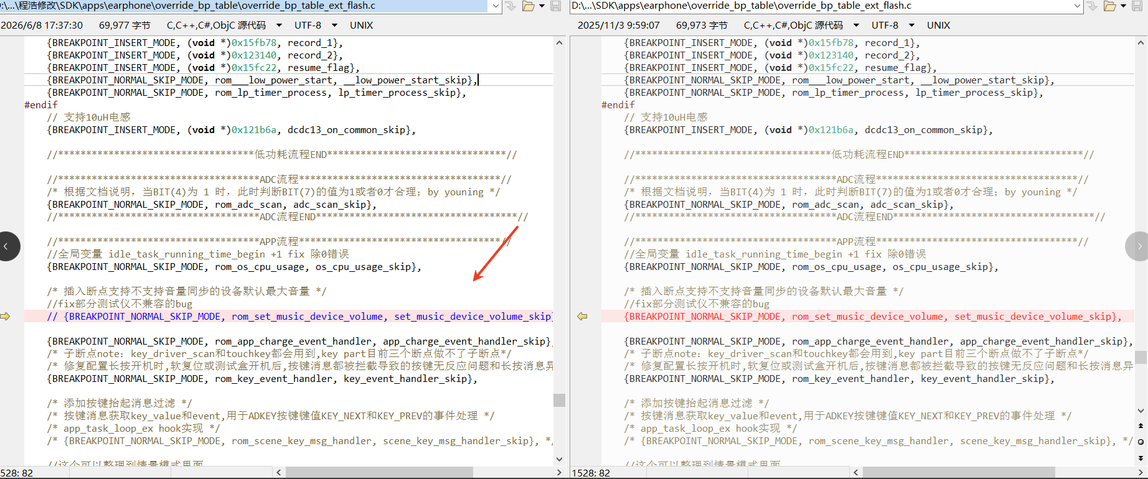This screenshot has height=479, width=1148.
Task: Click left pane horizontal scrollbar left arrow
Action: pos(279,473)
